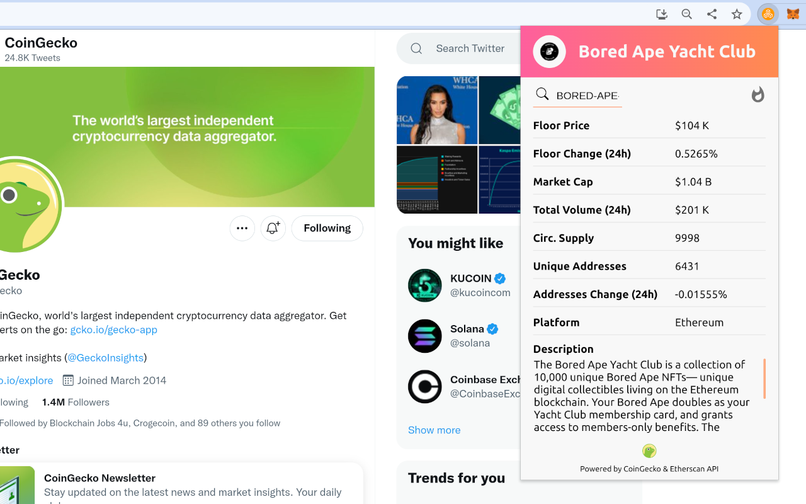Click the flame trending icon in popup
This screenshot has height=504, width=806.
coord(758,95)
